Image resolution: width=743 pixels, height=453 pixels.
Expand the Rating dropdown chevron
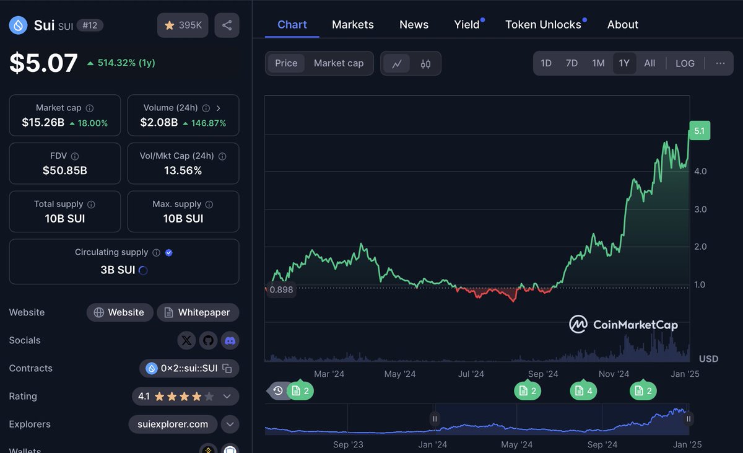click(227, 397)
